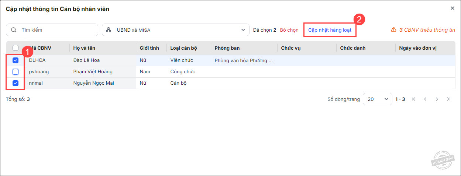Viewport: 461px width, 176px height.
Task: Click the organization tree icon
Action: 109,30
